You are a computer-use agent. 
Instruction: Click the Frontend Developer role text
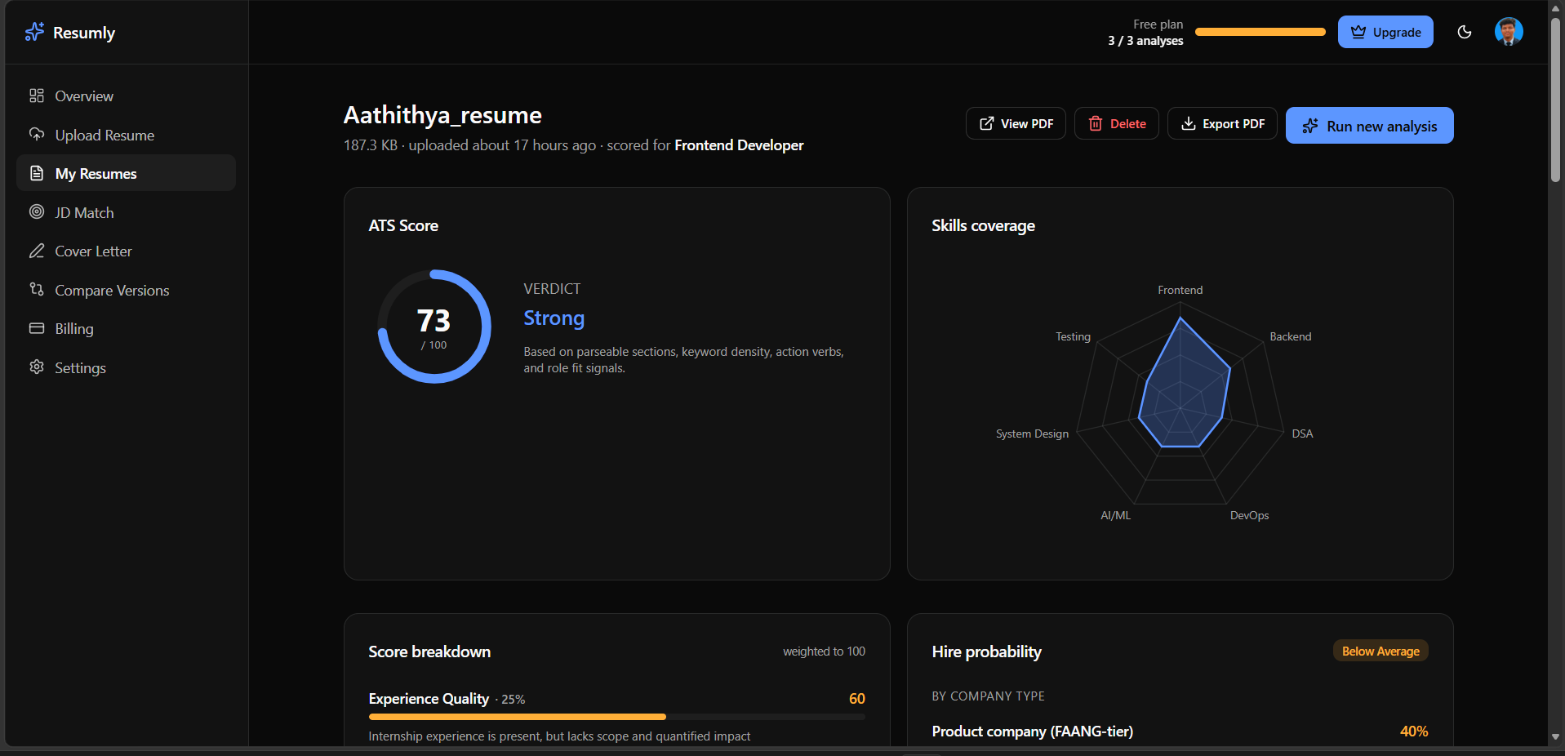739,145
